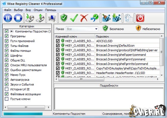Click the backup disk with green down arrow icon
Image resolution: width=167 pixels, height=118 pixels.
pyautogui.click(x=30, y=18)
